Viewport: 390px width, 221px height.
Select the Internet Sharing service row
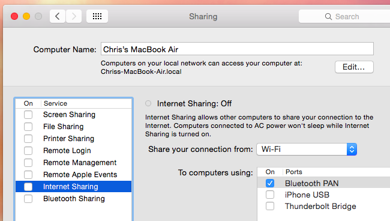pos(73,187)
